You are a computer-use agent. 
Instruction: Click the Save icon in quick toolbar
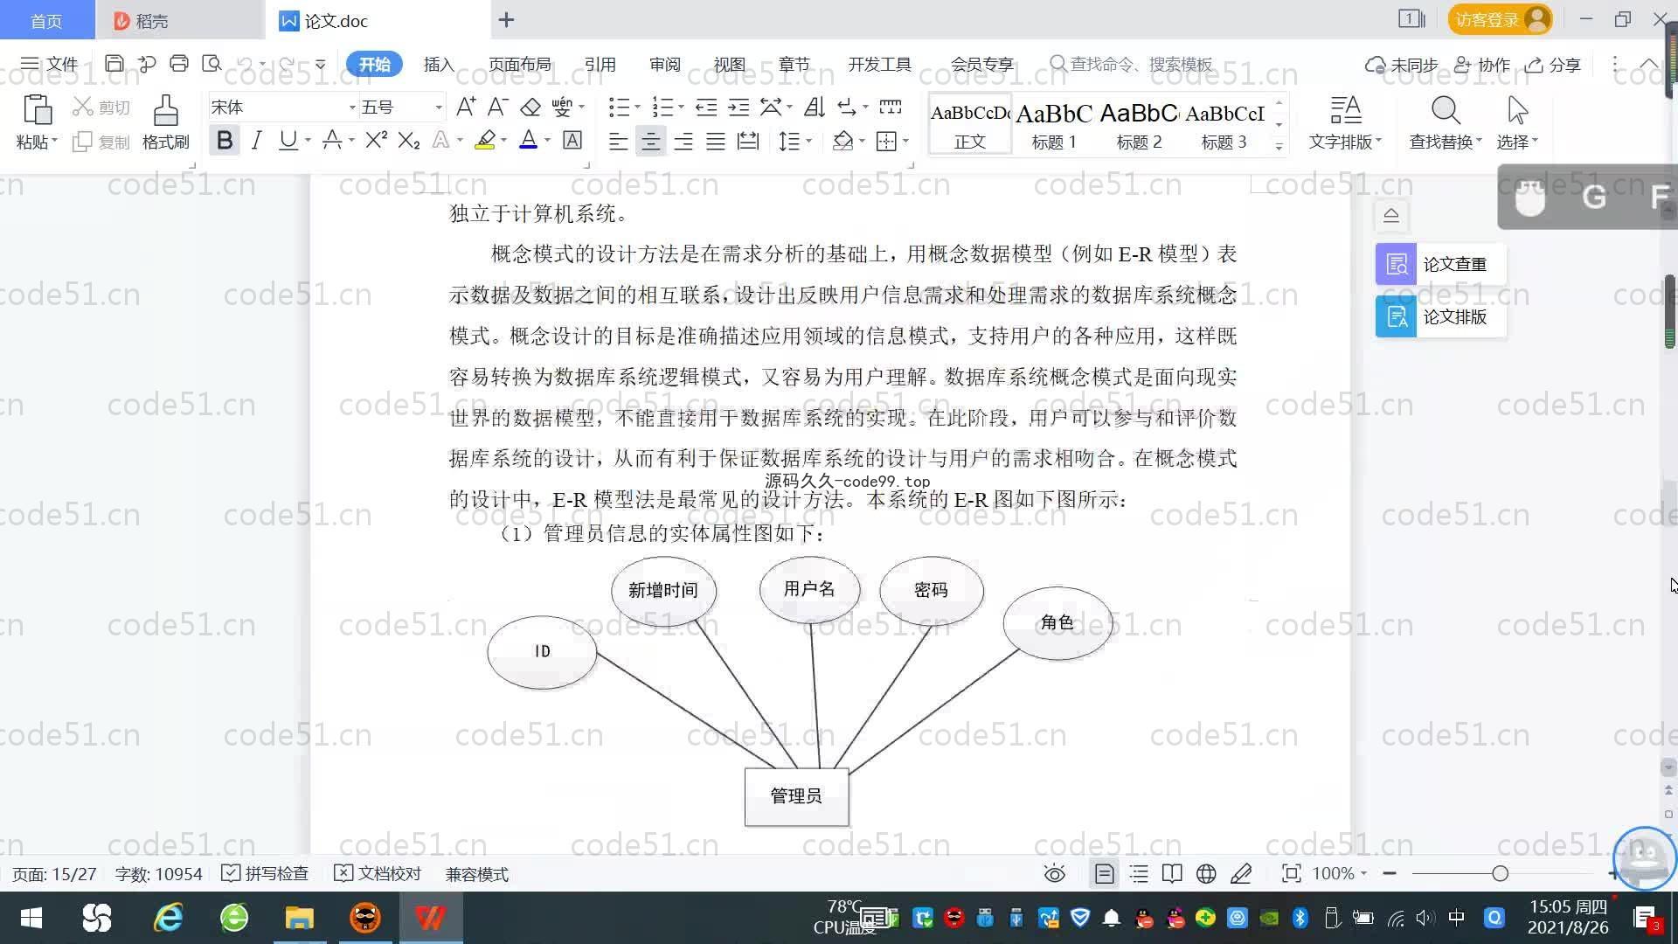pos(114,64)
